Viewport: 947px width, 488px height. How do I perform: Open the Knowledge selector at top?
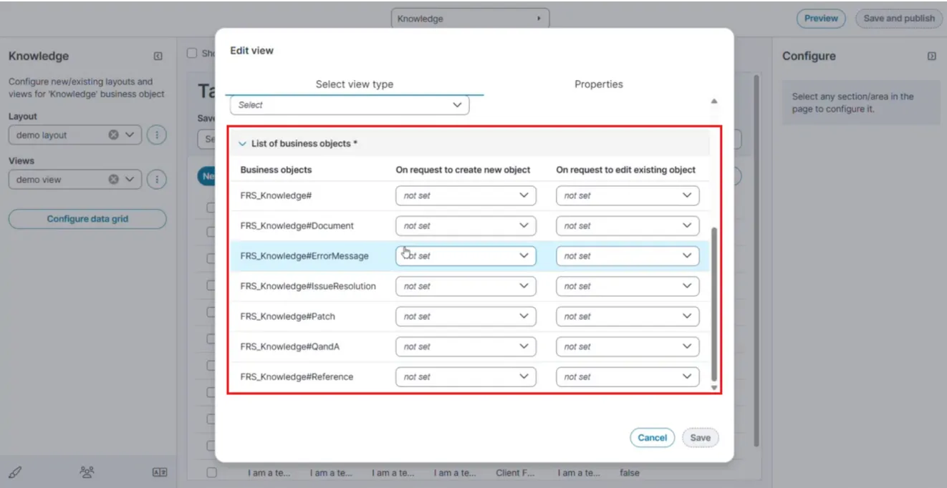[470, 19]
